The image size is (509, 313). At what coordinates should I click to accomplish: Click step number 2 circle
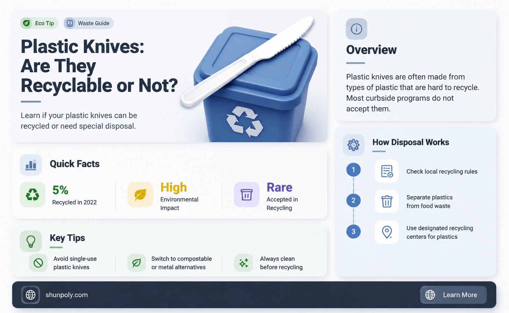(x=353, y=200)
